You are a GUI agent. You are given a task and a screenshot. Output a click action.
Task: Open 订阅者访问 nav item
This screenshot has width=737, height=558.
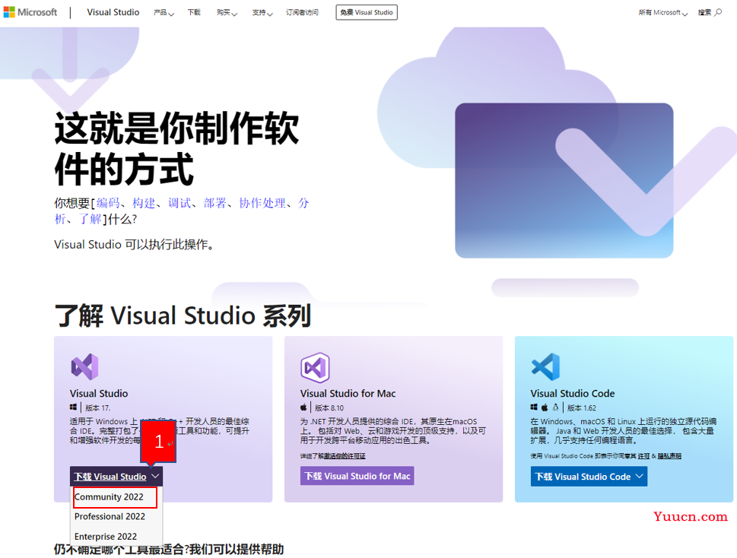pyautogui.click(x=302, y=13)
